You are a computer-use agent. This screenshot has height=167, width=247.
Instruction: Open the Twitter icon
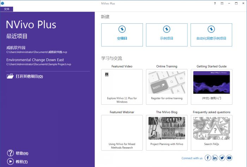click(x=222, y=158)
